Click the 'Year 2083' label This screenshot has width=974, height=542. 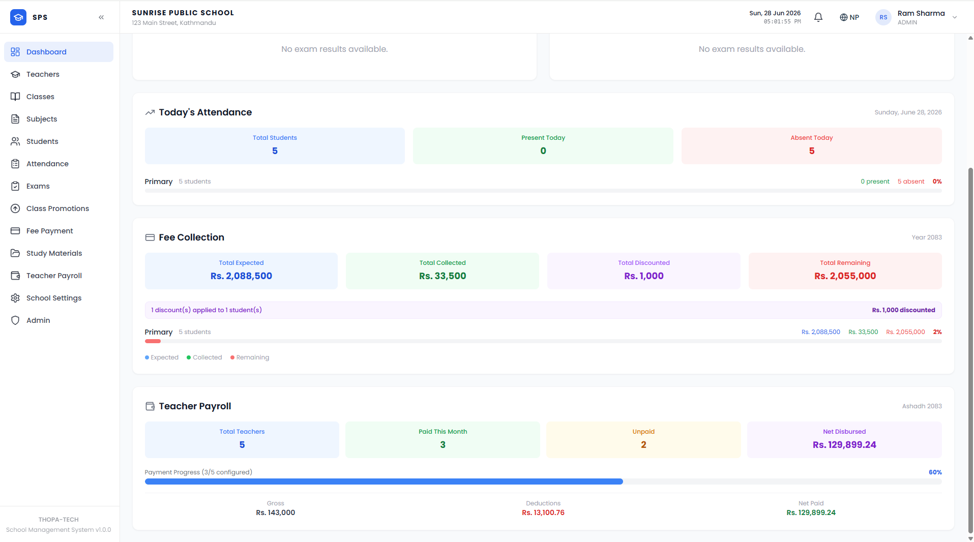[x=927, y=237]
